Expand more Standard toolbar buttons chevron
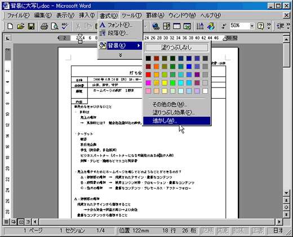 pyautogui.click(x=269, y=26)
